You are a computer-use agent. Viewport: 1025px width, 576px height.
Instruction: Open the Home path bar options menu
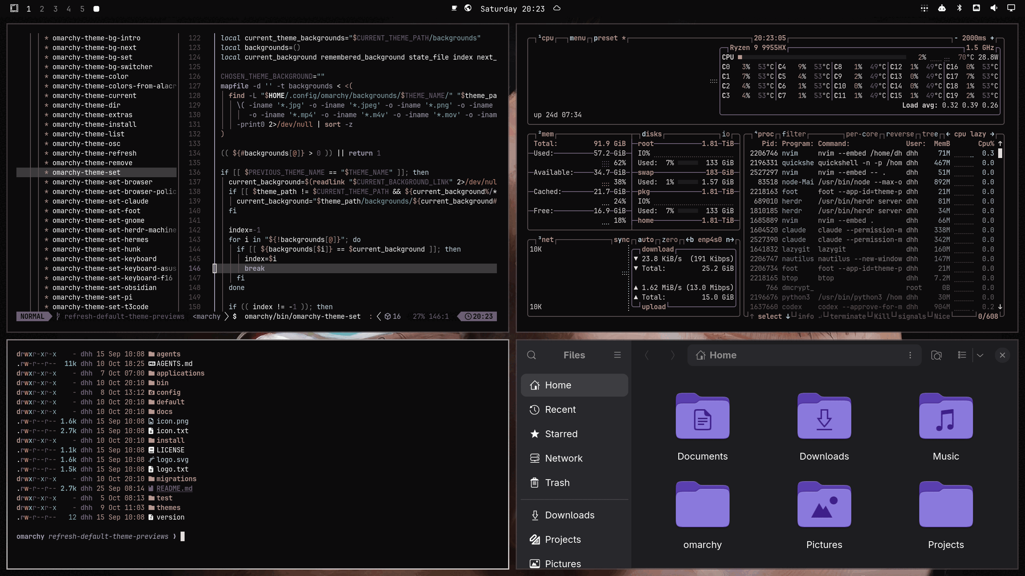point(910,355)
